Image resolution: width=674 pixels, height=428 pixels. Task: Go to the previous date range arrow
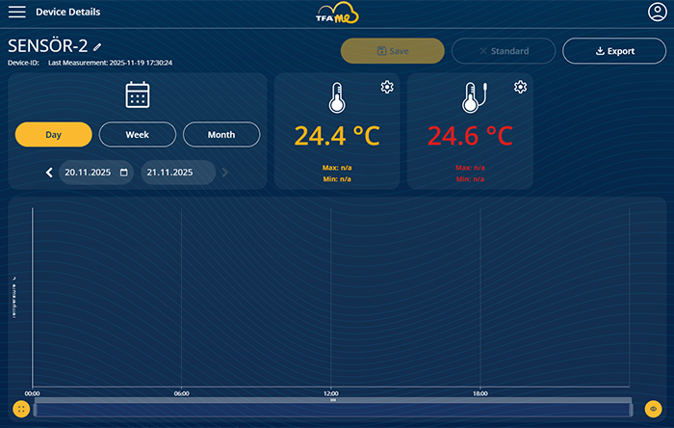tap(49, 174)
